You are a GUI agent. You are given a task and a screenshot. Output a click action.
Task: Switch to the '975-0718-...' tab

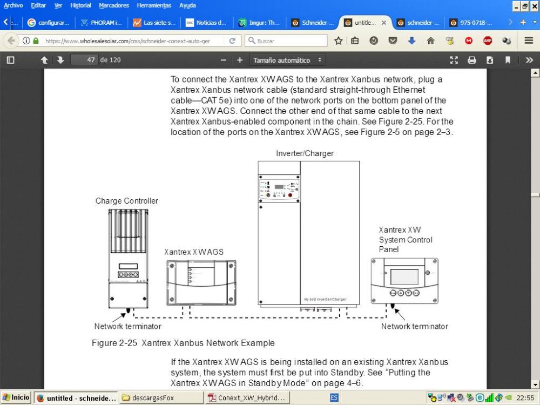click(471, 23)
